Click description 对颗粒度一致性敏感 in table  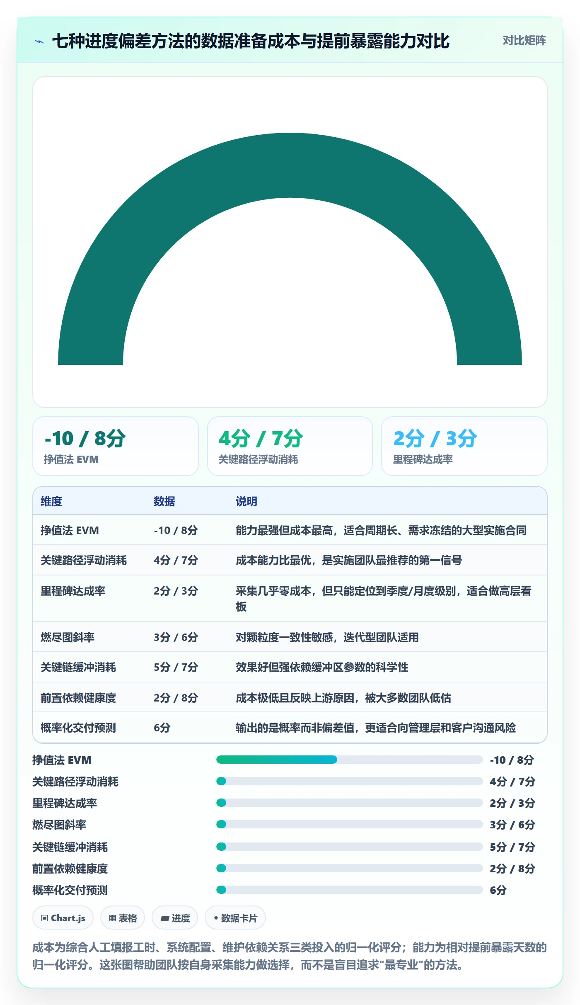[327, 637]
